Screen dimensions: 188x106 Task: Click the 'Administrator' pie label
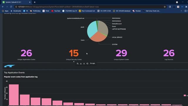[x=116, y=18]
